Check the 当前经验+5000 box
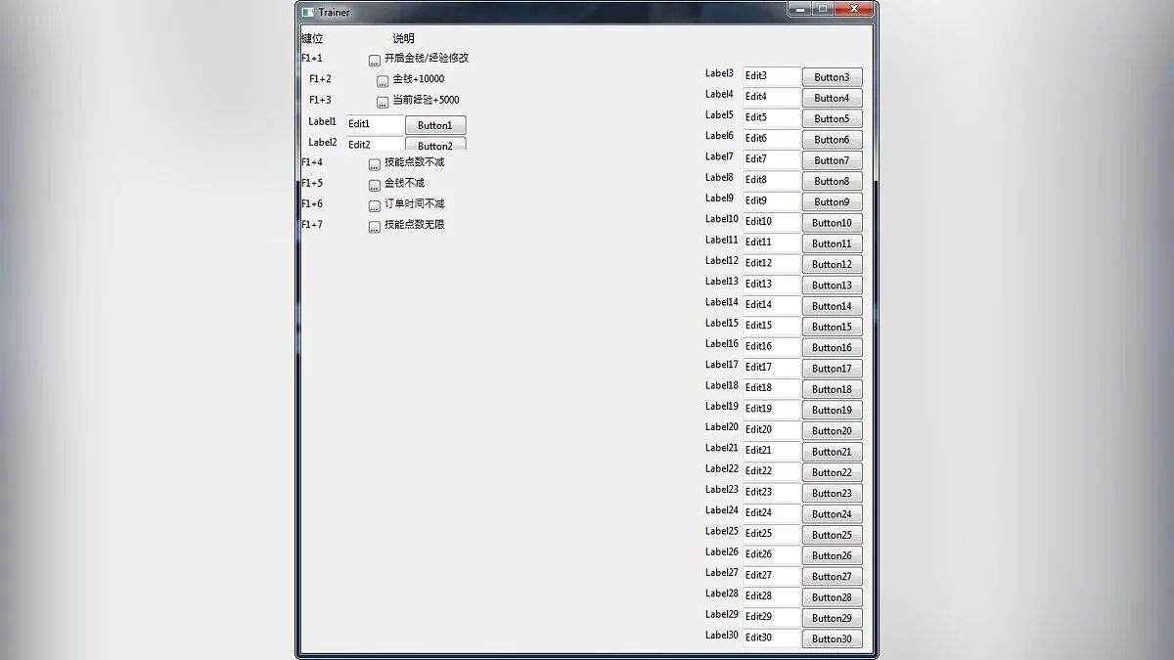Image resolution: width=1174 pixels, height=660 pixels. [x=383, y=102]
